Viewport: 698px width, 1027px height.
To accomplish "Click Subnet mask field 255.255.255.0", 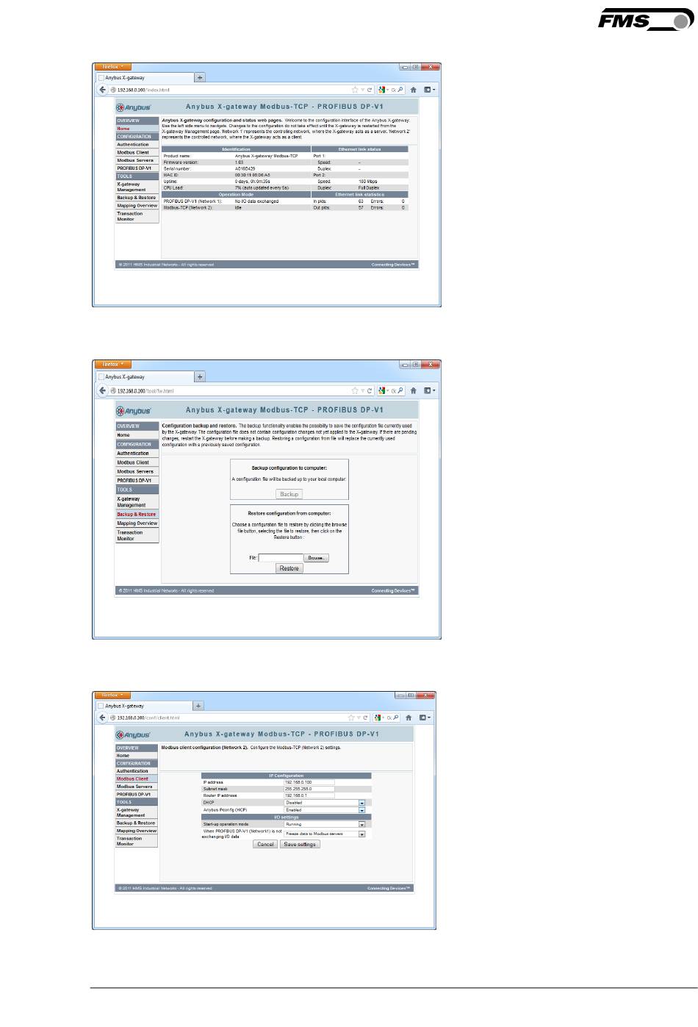I will pyautogui.click(x=309, y=789).
